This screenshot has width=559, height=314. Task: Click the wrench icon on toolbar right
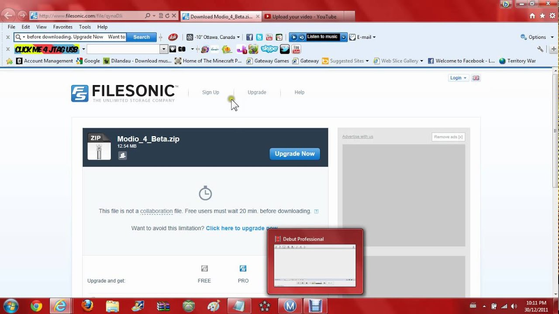click(x=541, y=49)
